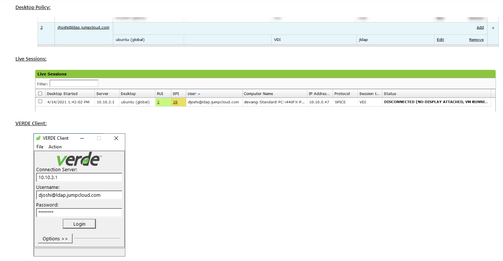The width and height of the screenshot is (503, 261).
Task: Click the Edit link for ubuntu (global)
Action: [440, 40]
